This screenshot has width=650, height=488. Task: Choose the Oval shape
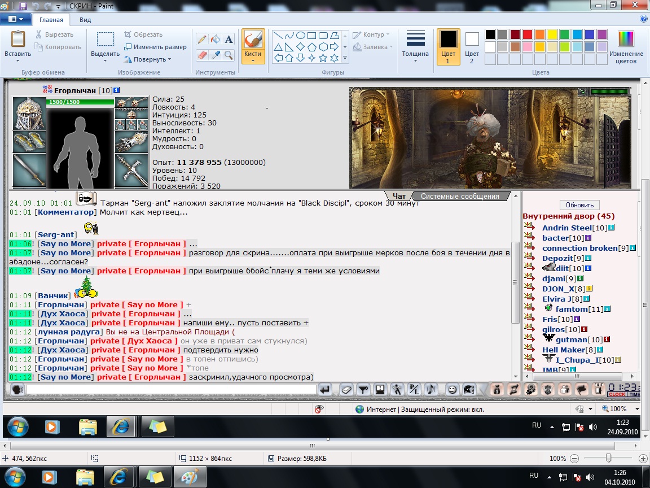[x=301, y=36]
